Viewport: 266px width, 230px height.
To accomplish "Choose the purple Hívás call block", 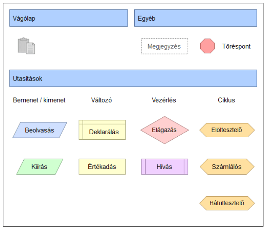I will (x=164, y=167).
